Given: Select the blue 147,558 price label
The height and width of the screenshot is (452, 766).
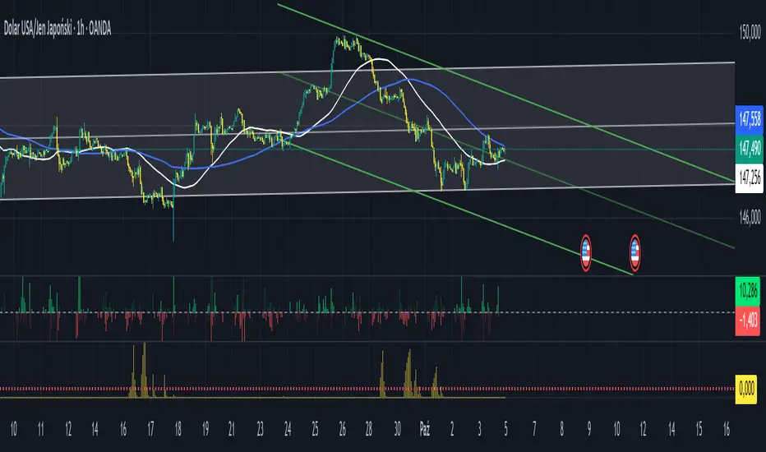Looking at the screenshot, I should pyautogui.click(x=750, y=118).
